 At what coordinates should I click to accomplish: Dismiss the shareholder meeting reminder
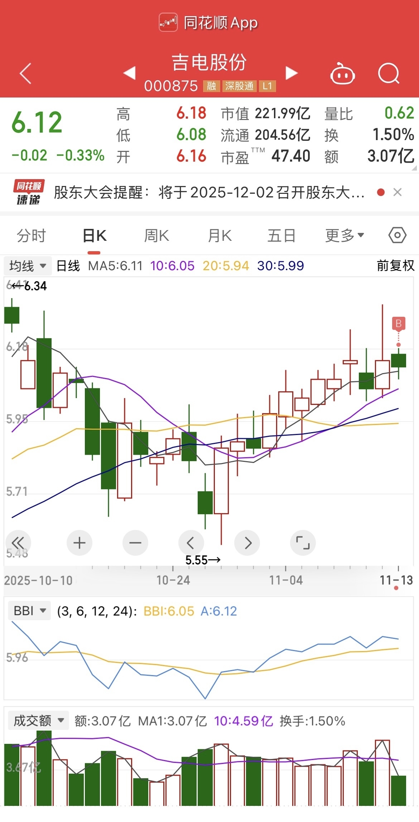pyautogui.click(x=397, y=192)
